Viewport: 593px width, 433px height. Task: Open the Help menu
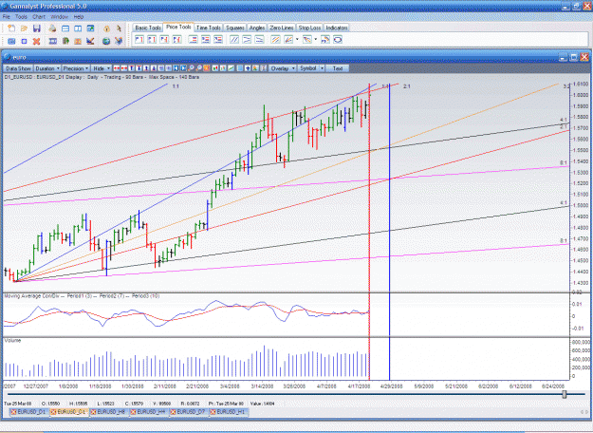(79, 17)
